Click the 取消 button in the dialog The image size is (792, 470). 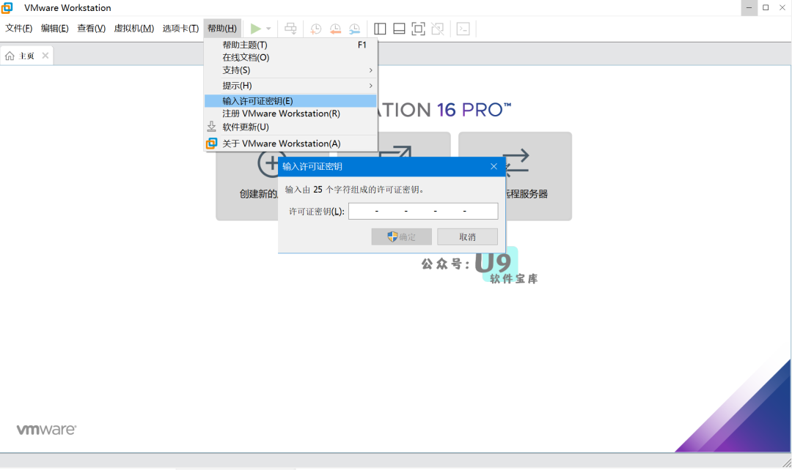[x=467, y=236]
